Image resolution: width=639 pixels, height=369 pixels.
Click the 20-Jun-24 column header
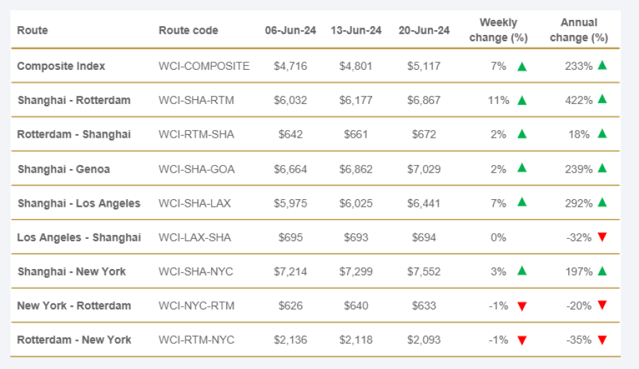424,30
